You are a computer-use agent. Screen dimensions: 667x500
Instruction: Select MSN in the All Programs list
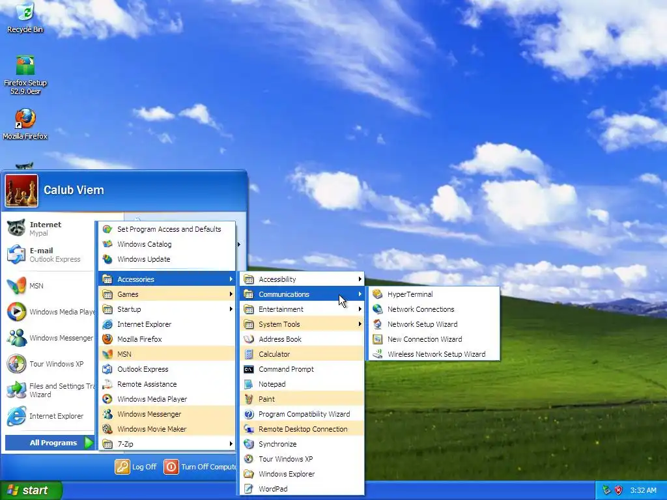tap(167, 354)
